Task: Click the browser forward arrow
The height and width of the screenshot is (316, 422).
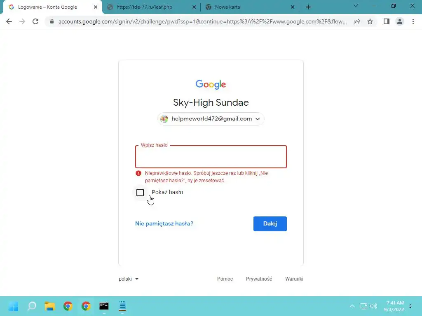Action: click(x=22, y=21)
